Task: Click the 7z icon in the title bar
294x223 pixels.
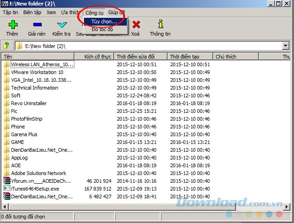Action: coord(5,4)
